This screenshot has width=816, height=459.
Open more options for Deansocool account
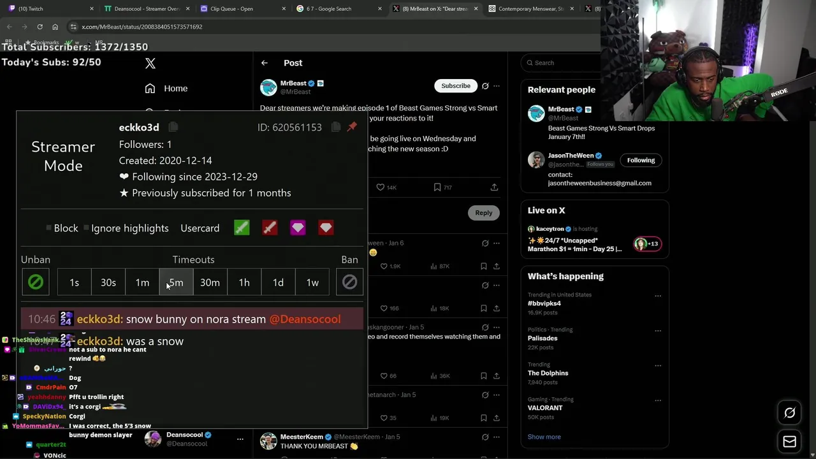240,439
